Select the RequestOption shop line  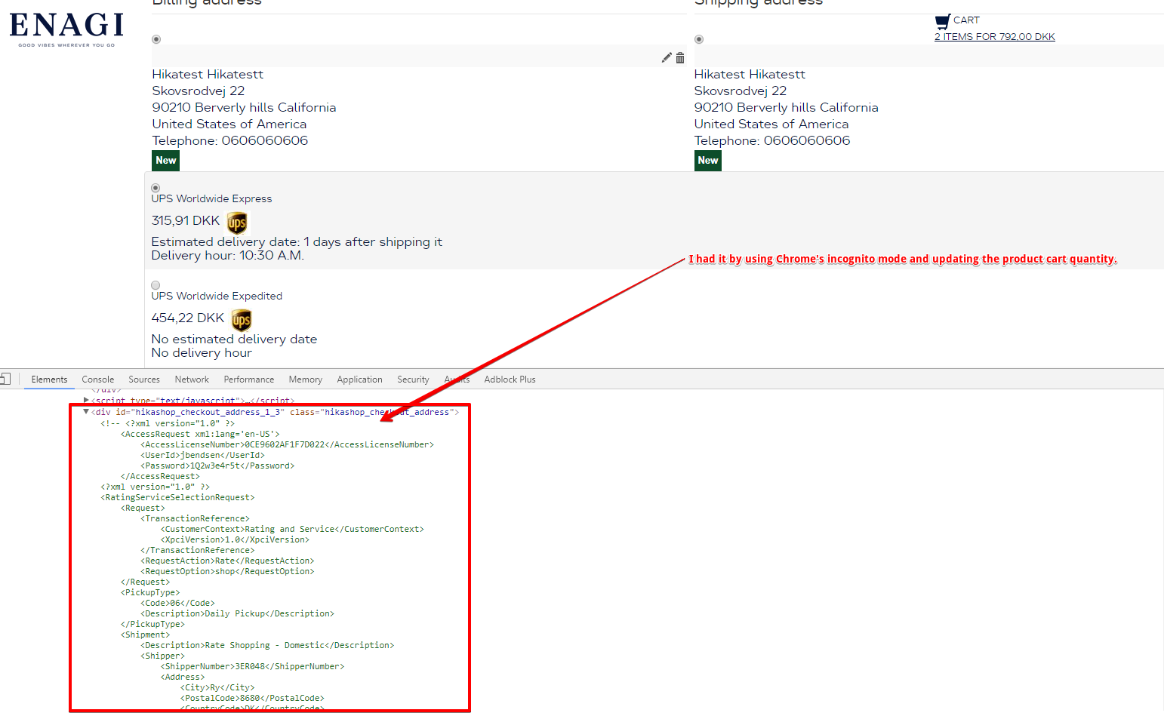[x=227, y=571]
